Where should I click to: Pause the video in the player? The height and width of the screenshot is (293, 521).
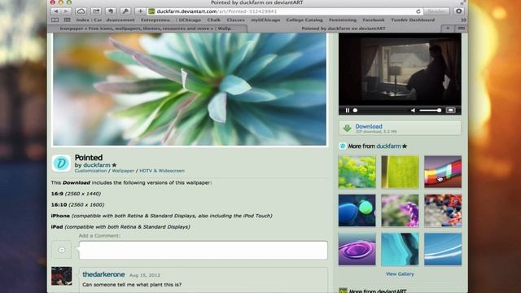[348, 111]
